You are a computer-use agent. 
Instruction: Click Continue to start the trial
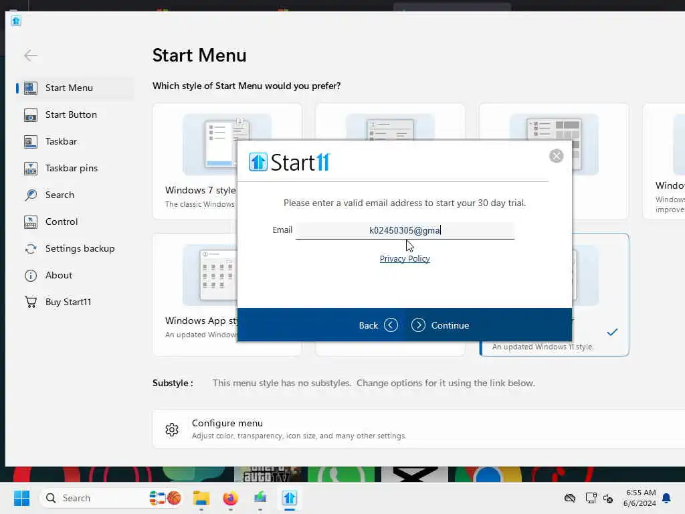(x=440, y=325)
